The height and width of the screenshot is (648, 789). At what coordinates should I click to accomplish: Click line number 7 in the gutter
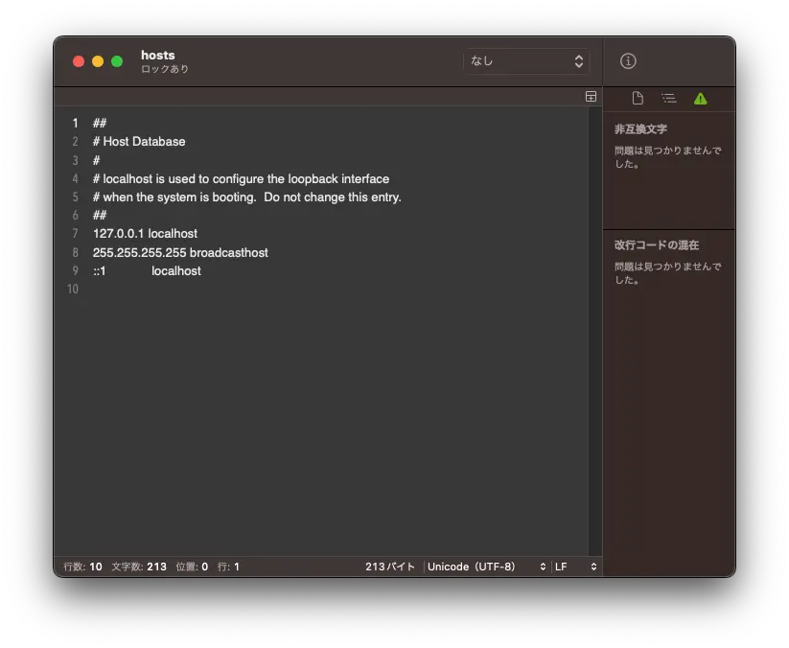tap(74, 234)
